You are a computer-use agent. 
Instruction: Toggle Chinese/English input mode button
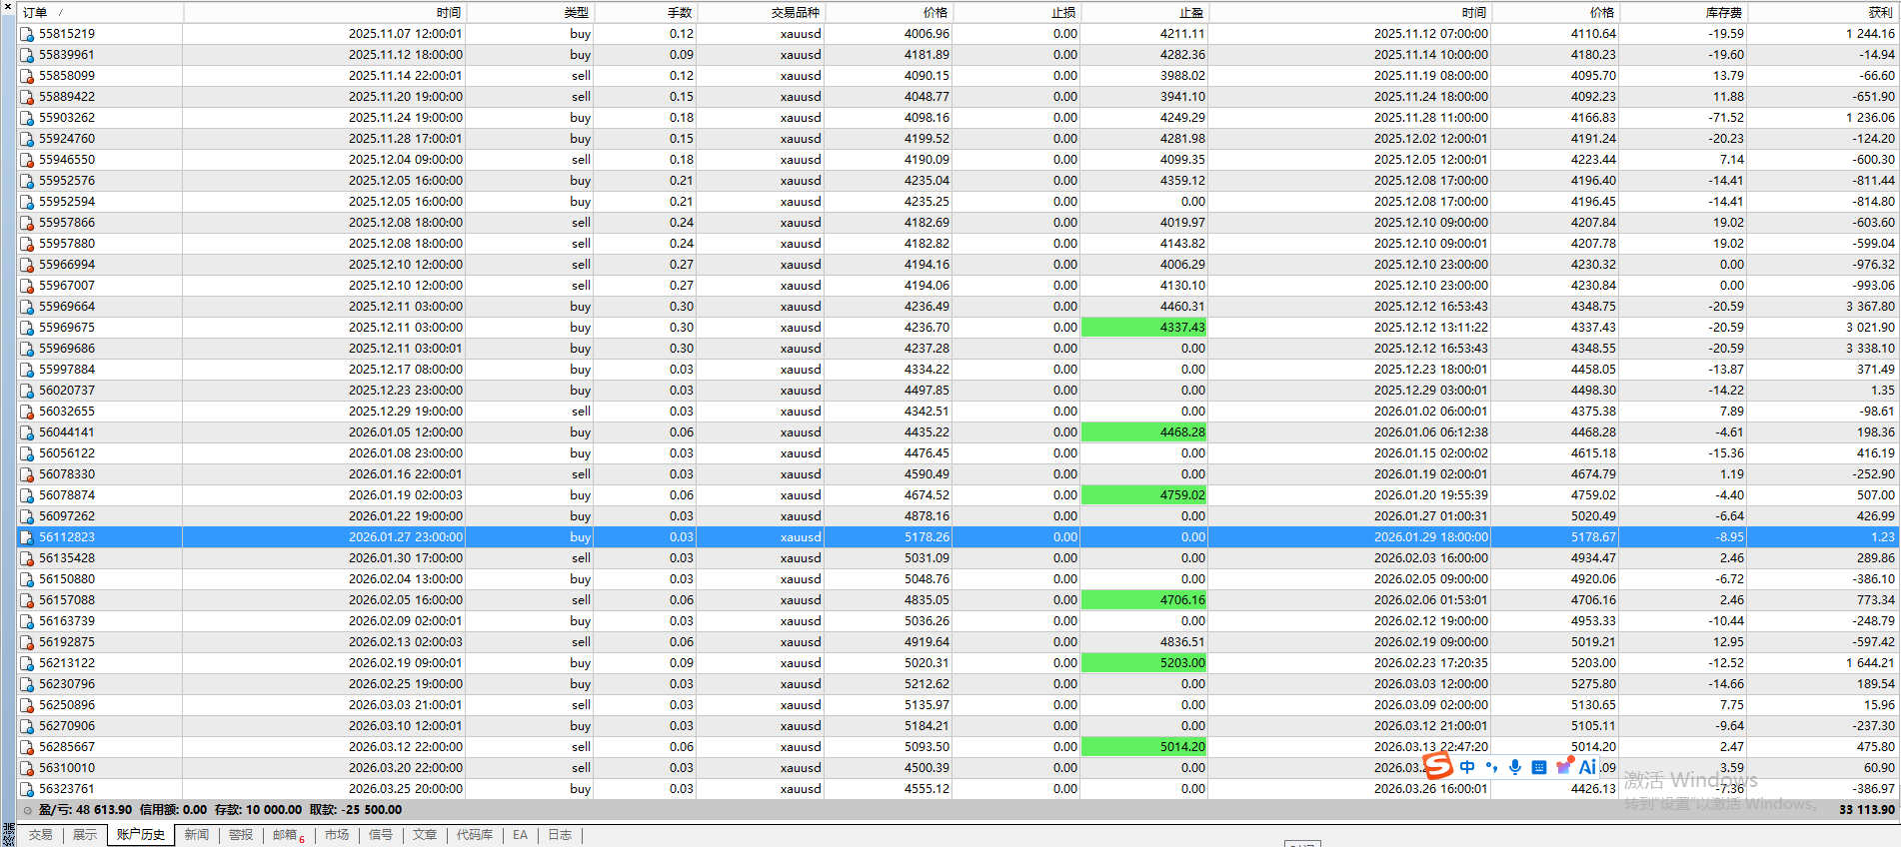coord(1467,767)
